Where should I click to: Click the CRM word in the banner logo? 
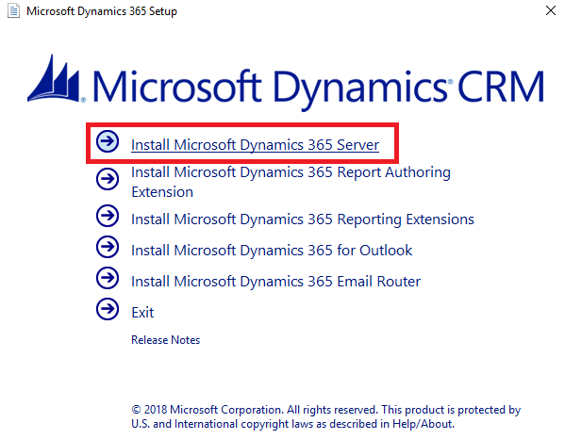pos(501,87)
